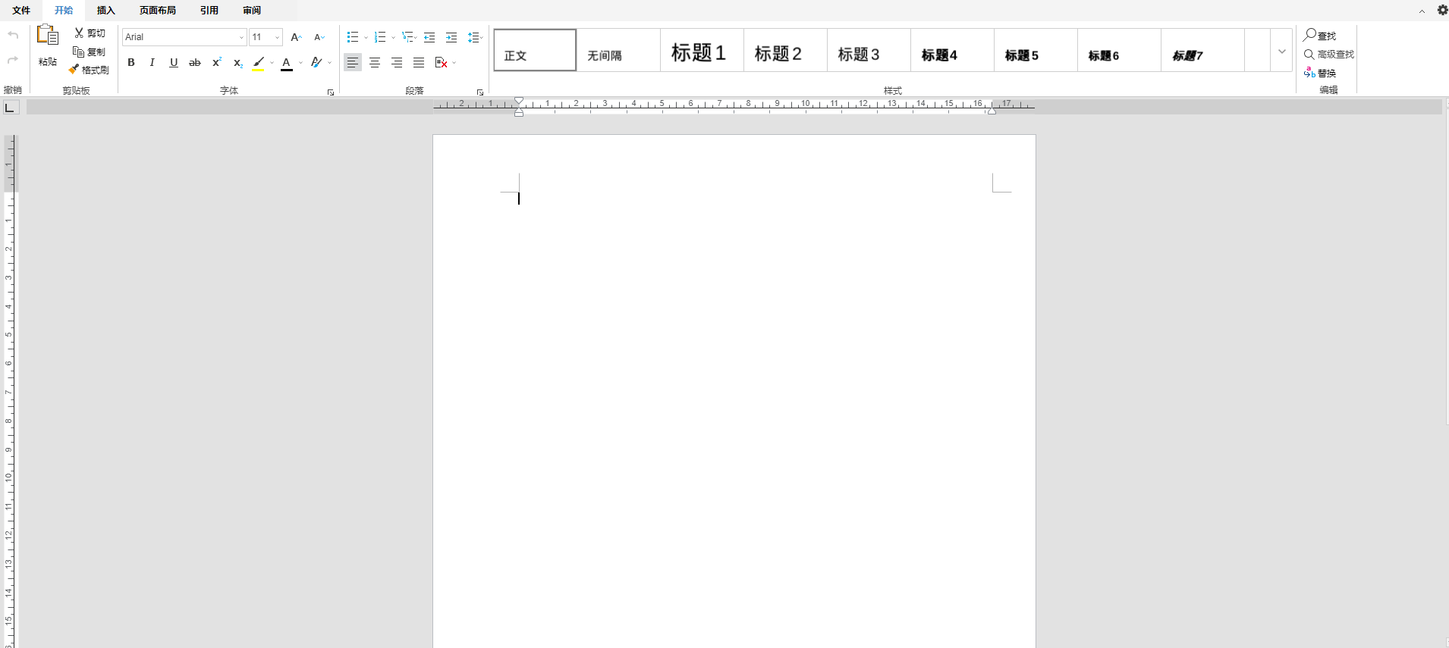Image resolution: width=1449 pixels, height=648 pixels.
Task: Apply the 标题 2 style
Action: pyautogui.click(x=785, y=50)
